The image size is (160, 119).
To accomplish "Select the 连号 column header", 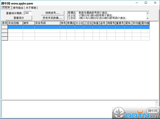I will (x=103, y=23).
